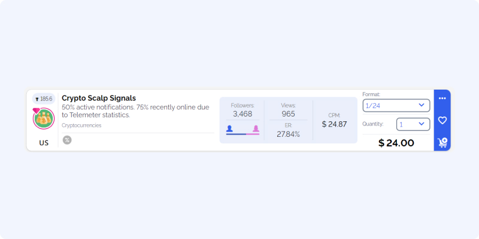Click the Followers count 3,468

pos(242,114)
